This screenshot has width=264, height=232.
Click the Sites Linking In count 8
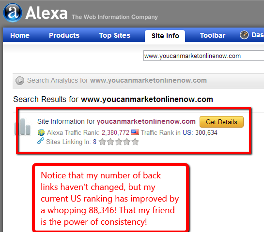tap(94, 142)
